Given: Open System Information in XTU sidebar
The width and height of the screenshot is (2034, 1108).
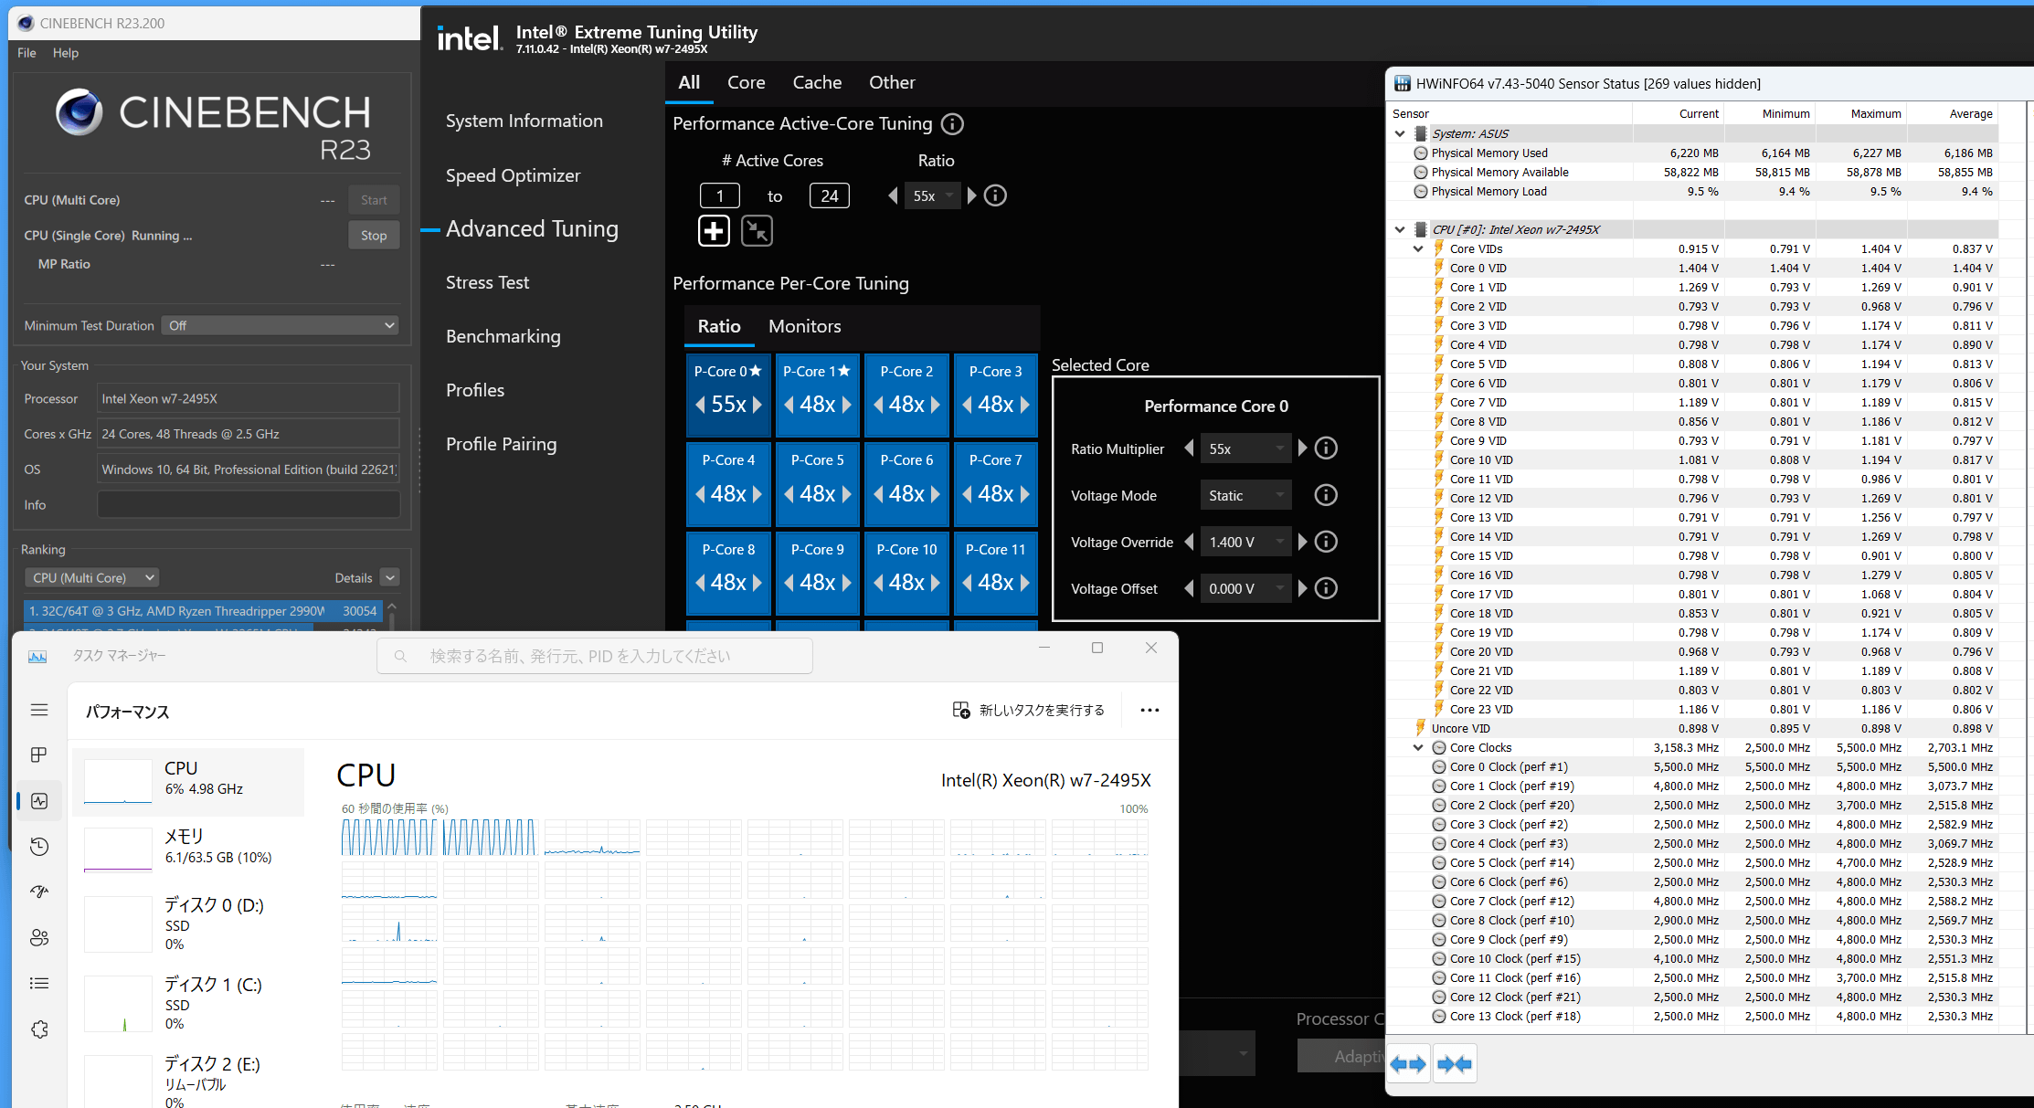Looking at the screenshot, I should pyautogui.click(x=524, y=121).
